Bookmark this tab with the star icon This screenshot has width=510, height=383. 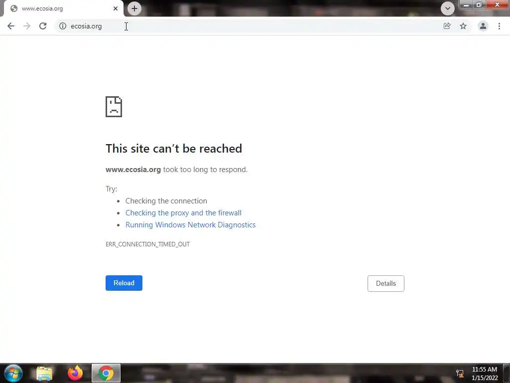[x=463, y=26]
